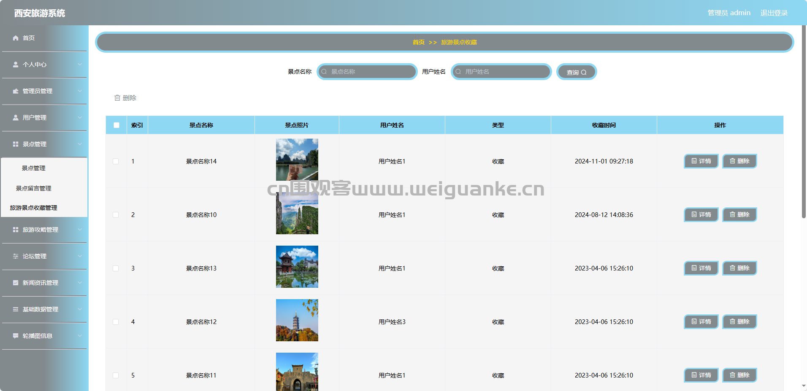Expand the 用户管理 menu chevron
The height and width of the screenshot is (391, 807).
pos(80,118)
